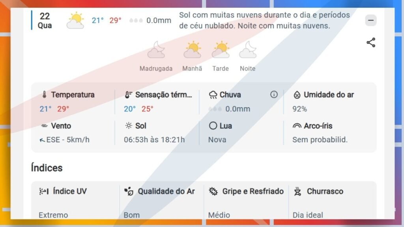Click the share icon
404x227 pixels.
[371, 43]
